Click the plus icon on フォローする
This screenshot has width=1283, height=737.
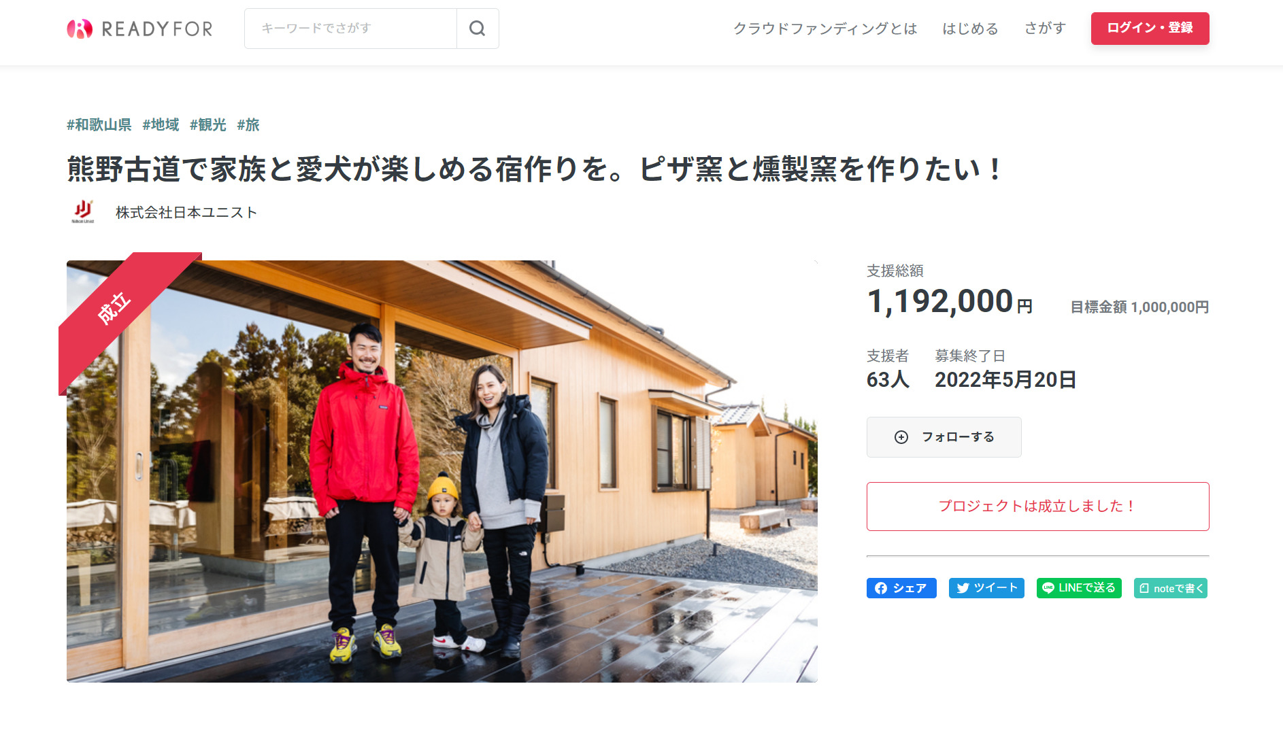pyautogui.click(x=901, y=437)
